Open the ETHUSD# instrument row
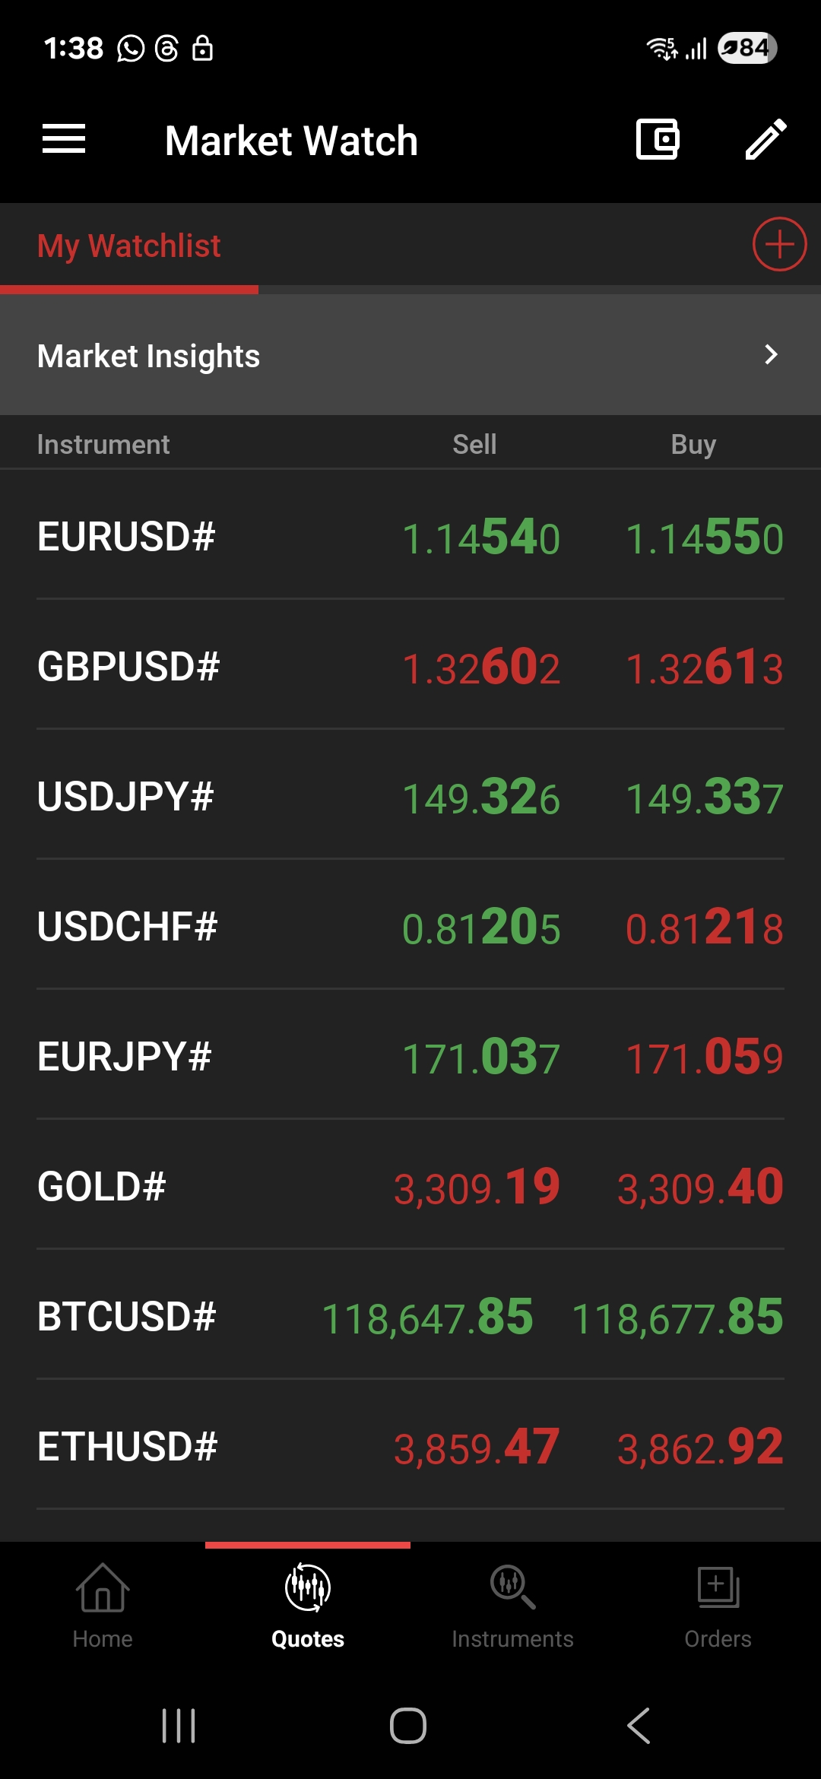 click(x=128, y=1447)
